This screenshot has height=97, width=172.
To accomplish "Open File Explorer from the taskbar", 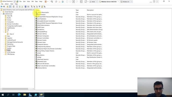I will click(25, 95).
